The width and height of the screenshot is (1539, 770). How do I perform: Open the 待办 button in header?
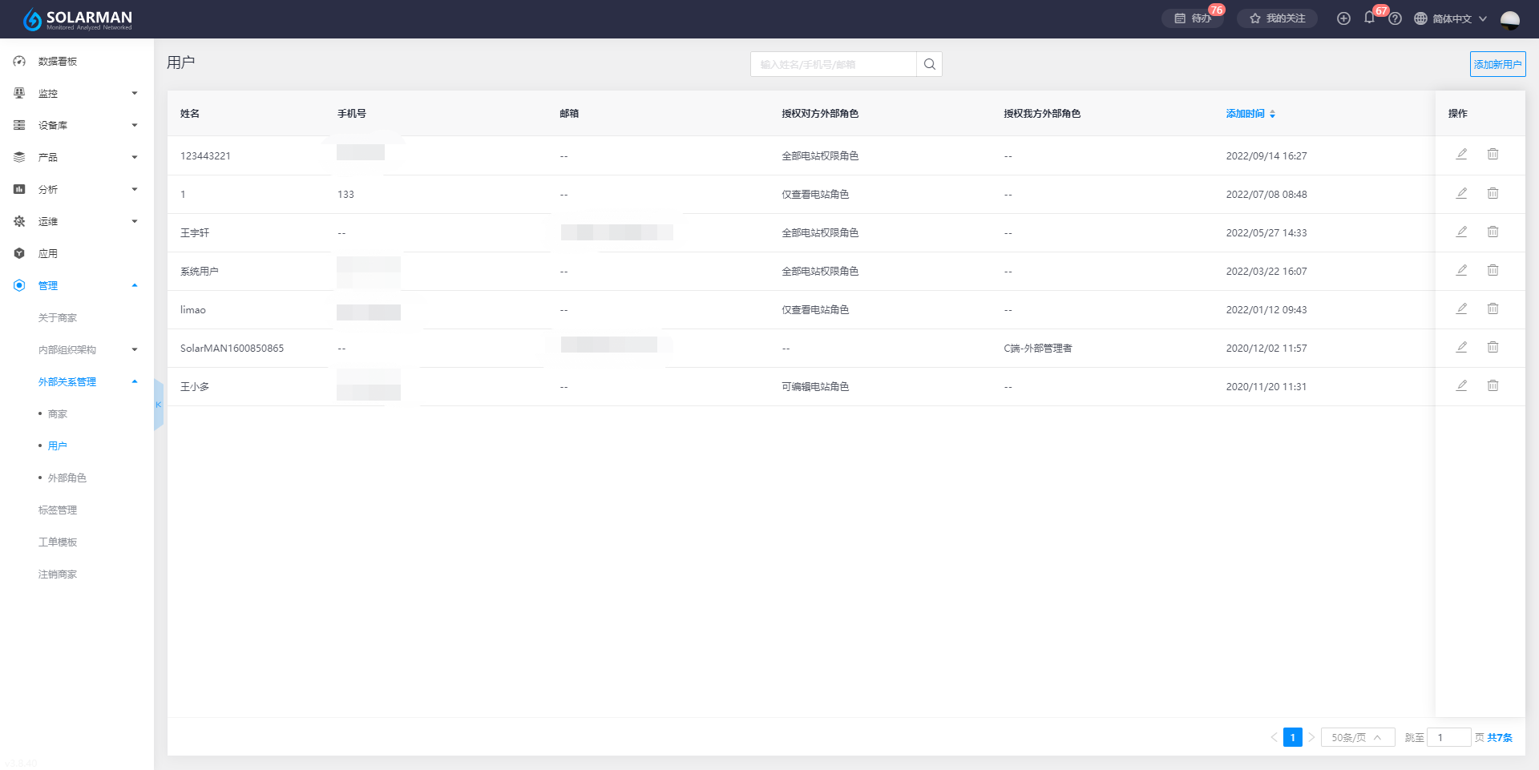click(x=1192, y=18)
